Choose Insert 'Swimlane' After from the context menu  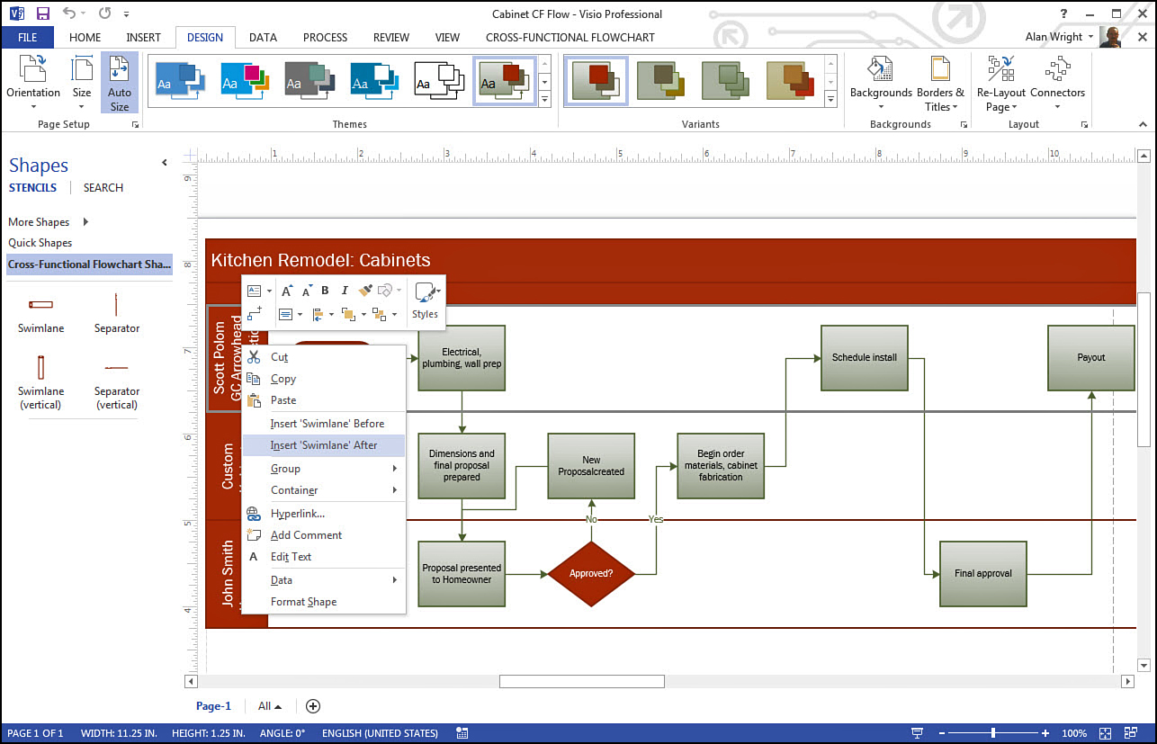324,445
